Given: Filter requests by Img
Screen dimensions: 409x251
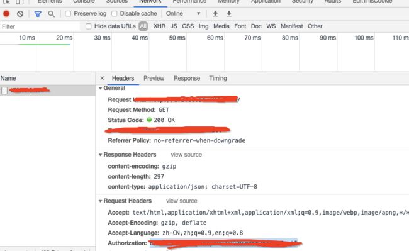Looking at the screenshot, I should 203,26.
